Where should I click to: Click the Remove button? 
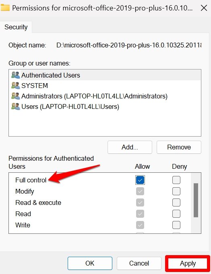179,147
